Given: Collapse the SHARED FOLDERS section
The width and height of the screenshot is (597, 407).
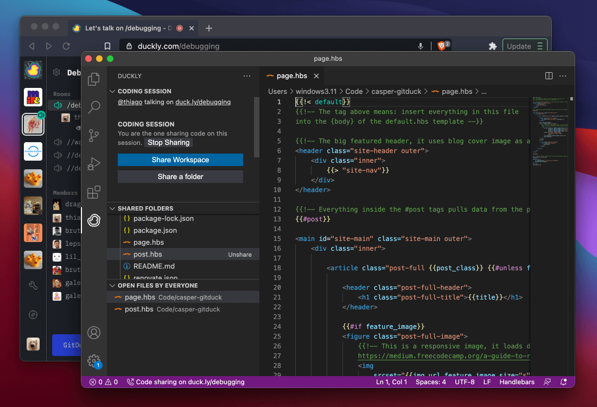Looking at the screenshot, I should [x=112, y=208].
